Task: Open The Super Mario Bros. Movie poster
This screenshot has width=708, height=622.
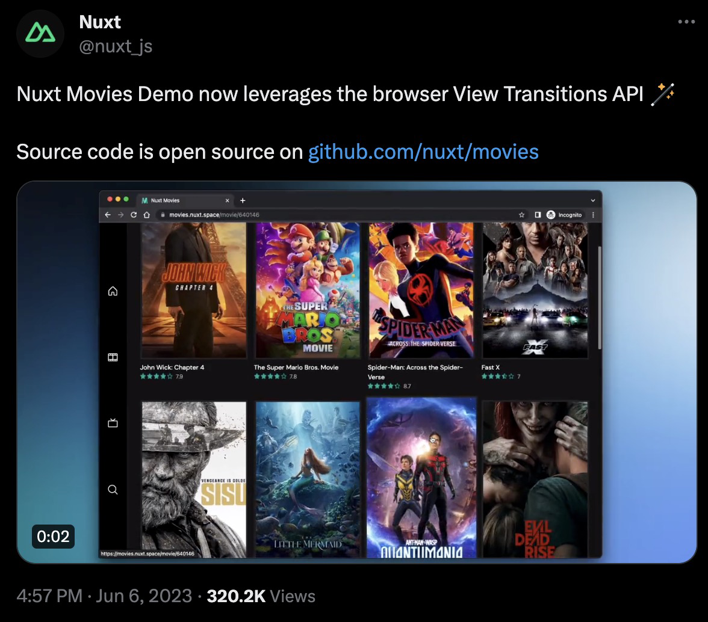Action: coord(308,290)
